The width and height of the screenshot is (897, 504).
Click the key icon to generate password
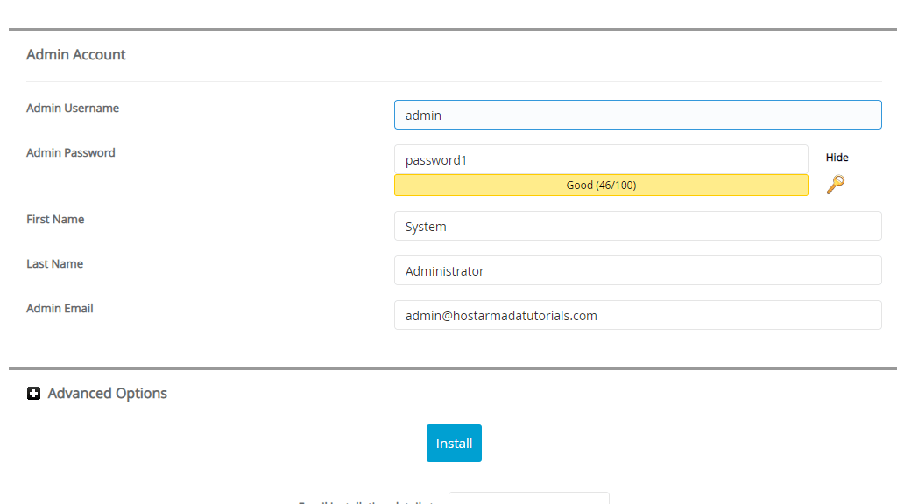coord(836,185)
